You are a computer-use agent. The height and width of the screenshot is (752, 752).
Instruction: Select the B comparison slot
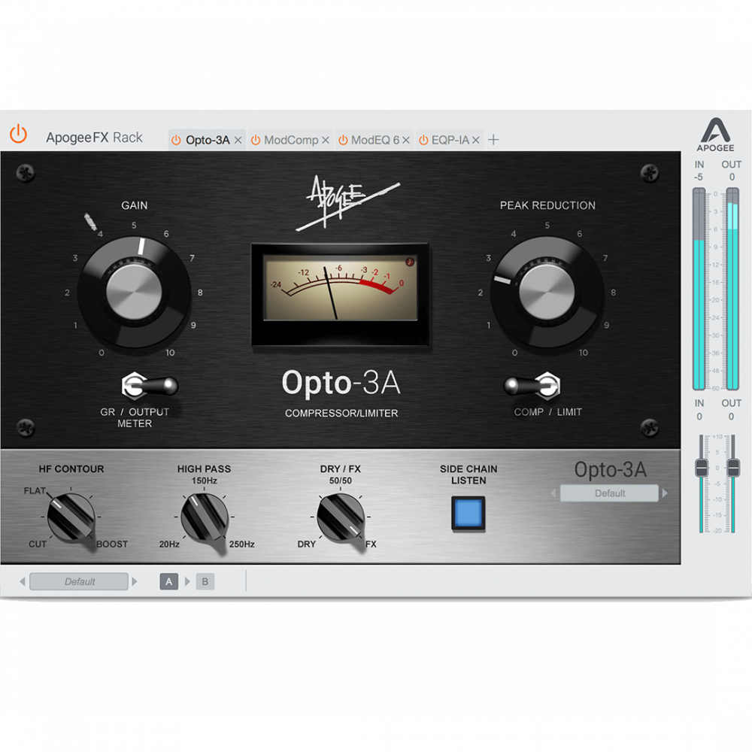coord(205,581)
